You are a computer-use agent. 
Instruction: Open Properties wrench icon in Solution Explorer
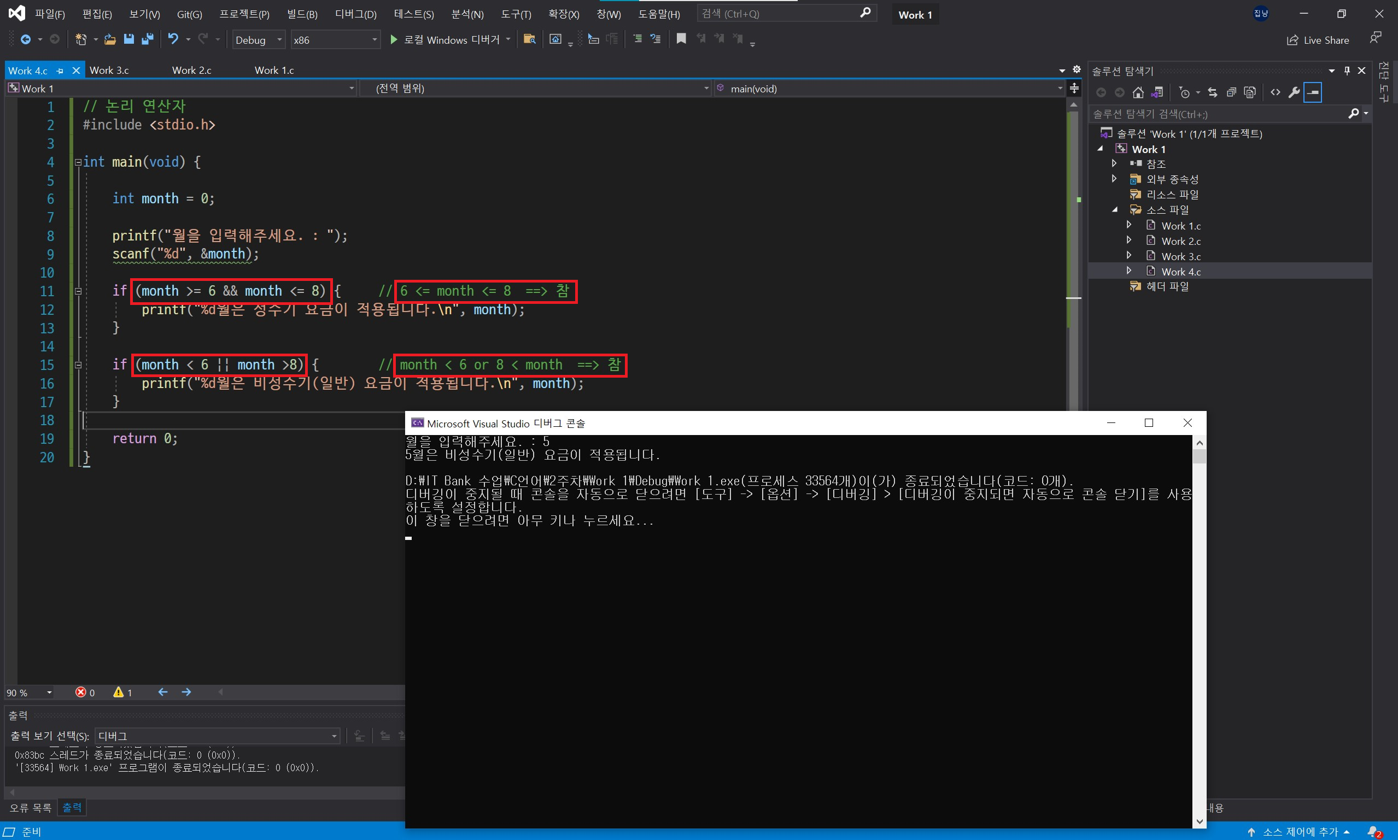1294,92
